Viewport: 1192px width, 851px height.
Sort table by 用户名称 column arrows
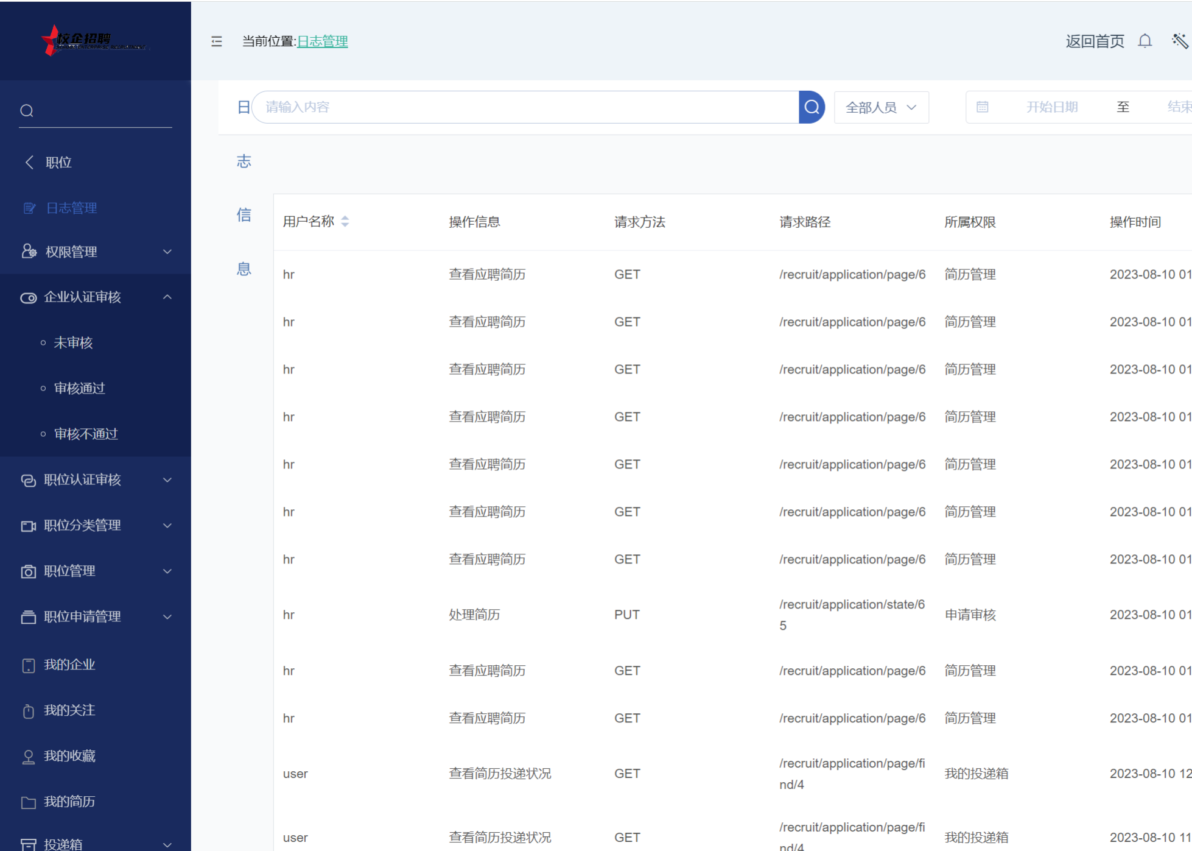(x=345, y=222)
